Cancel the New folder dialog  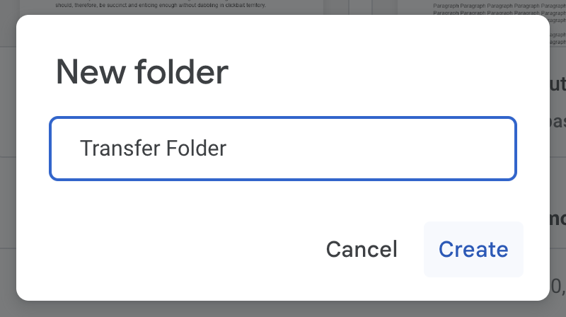point(362,249)
